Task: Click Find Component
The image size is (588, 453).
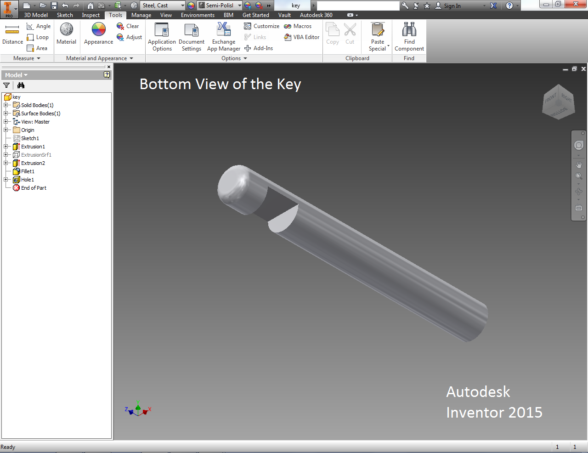Action: coord(409,37)
